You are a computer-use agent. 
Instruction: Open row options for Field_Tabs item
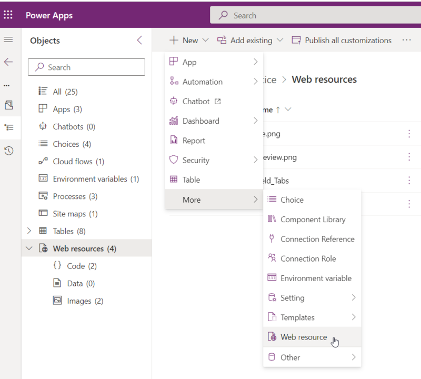[x=409, y=181]
